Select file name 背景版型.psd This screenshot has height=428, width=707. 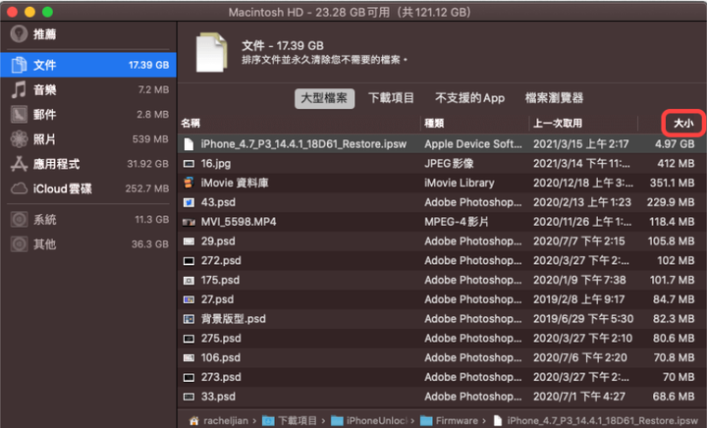click(234, 319)
